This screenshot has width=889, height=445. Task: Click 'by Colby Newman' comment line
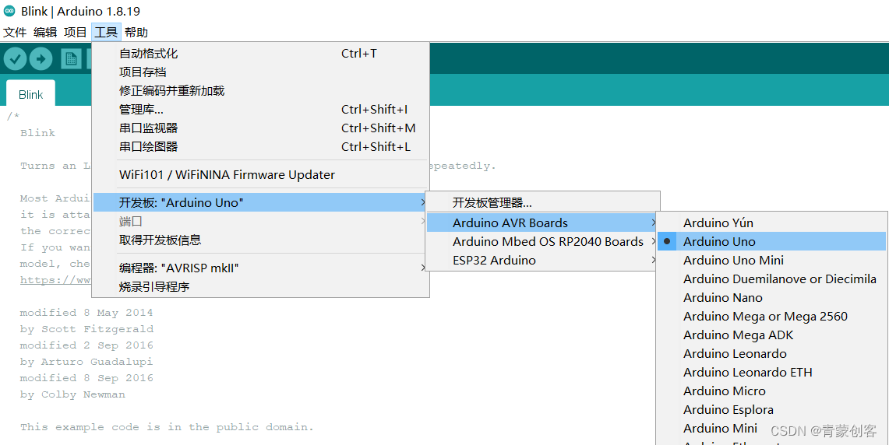[x=72, y=394]
